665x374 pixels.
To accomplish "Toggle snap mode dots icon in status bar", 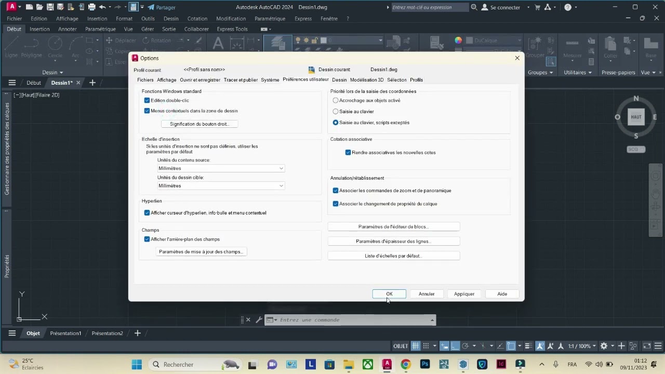I will (426, 346).
